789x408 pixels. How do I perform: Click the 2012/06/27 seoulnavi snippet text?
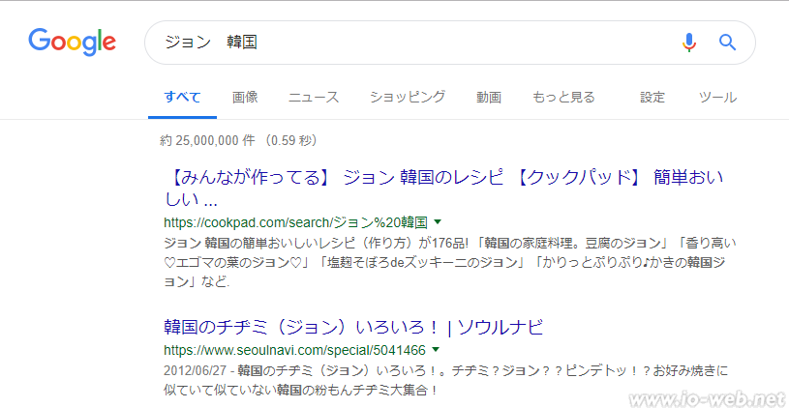click(446, 380)
